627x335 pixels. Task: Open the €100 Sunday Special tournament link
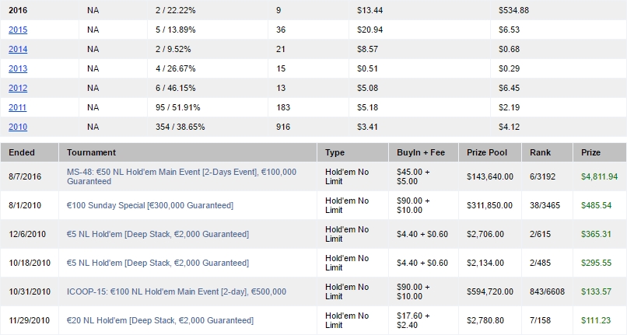pos(150,205)
